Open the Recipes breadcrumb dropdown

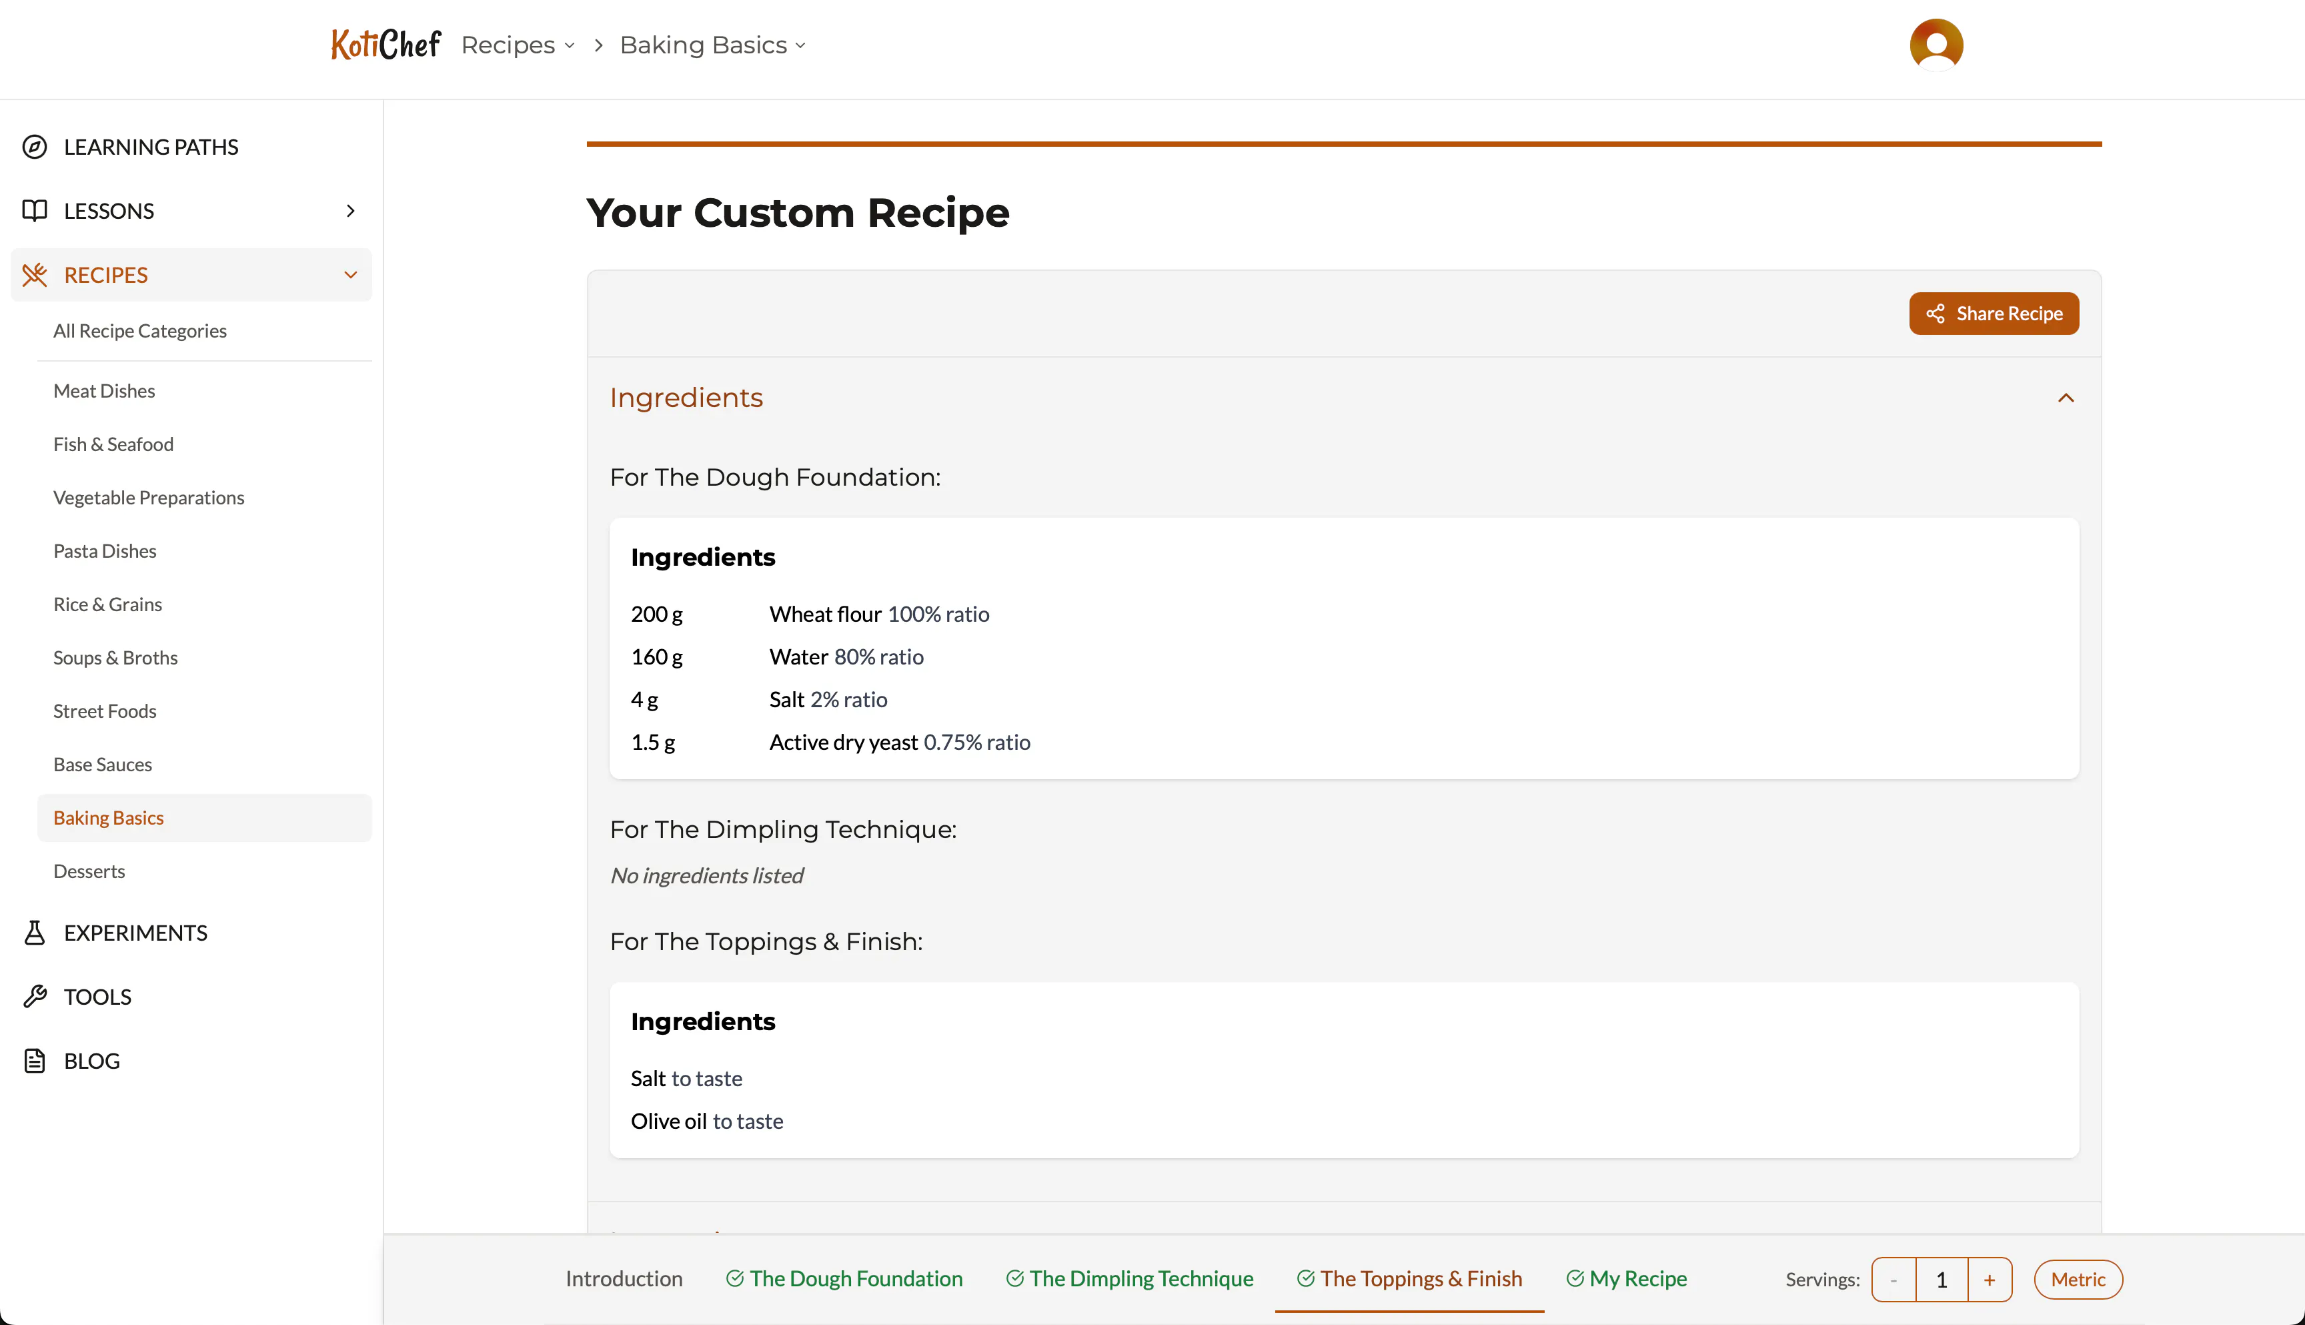[x=518, y=45]
